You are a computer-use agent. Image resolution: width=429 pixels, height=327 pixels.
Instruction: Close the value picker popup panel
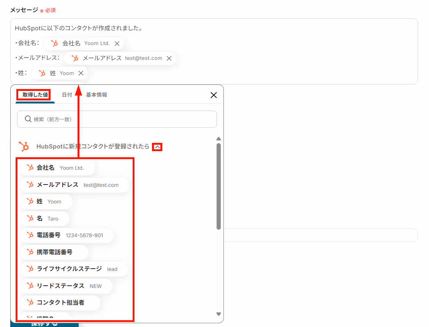click(214, 95)
